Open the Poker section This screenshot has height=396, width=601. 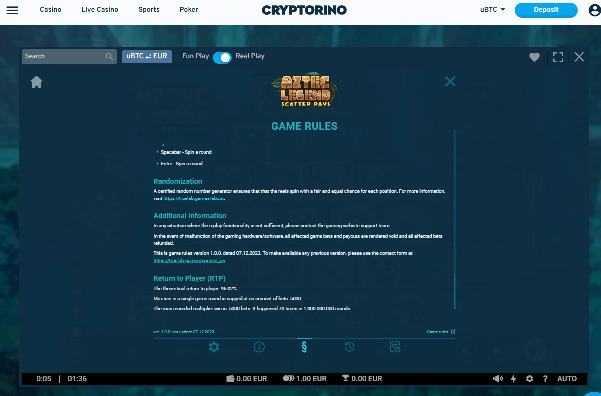point(189,9)
